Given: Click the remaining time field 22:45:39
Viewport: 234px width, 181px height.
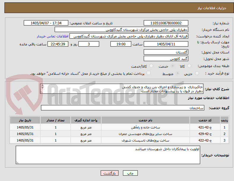Looking at the screenshot, I should [x=58, y=44].
